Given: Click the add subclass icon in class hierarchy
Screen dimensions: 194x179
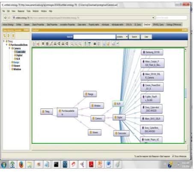Looking at the screenshot, I should click(x=5, y=36).
